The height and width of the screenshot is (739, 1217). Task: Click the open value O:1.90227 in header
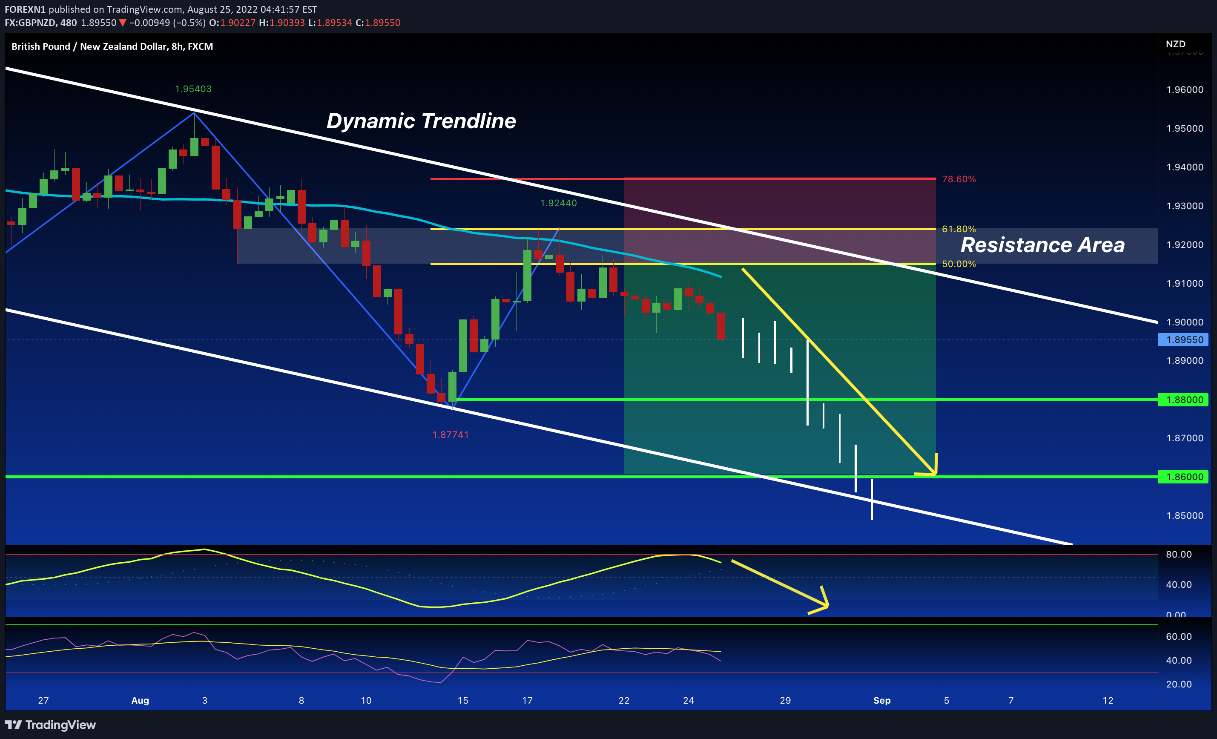(232, 23)
